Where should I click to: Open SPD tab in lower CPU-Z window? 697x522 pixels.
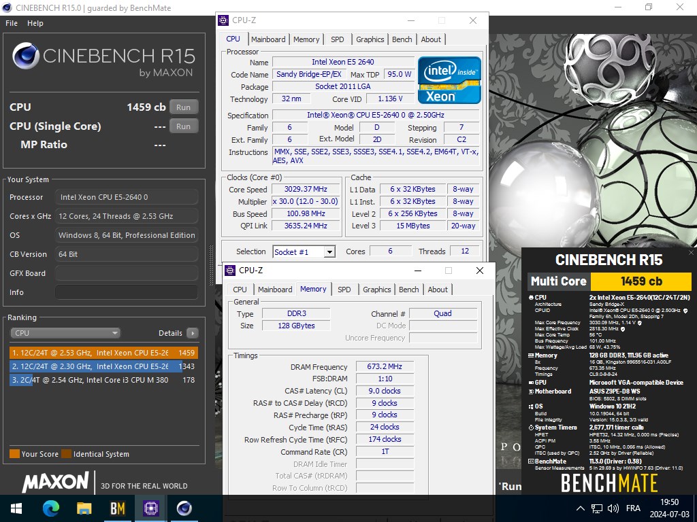coord(344,290)
